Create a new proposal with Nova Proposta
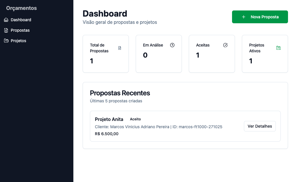Viewport: 297px width, 182px height. pyautogui.click(x=260, y=17)
